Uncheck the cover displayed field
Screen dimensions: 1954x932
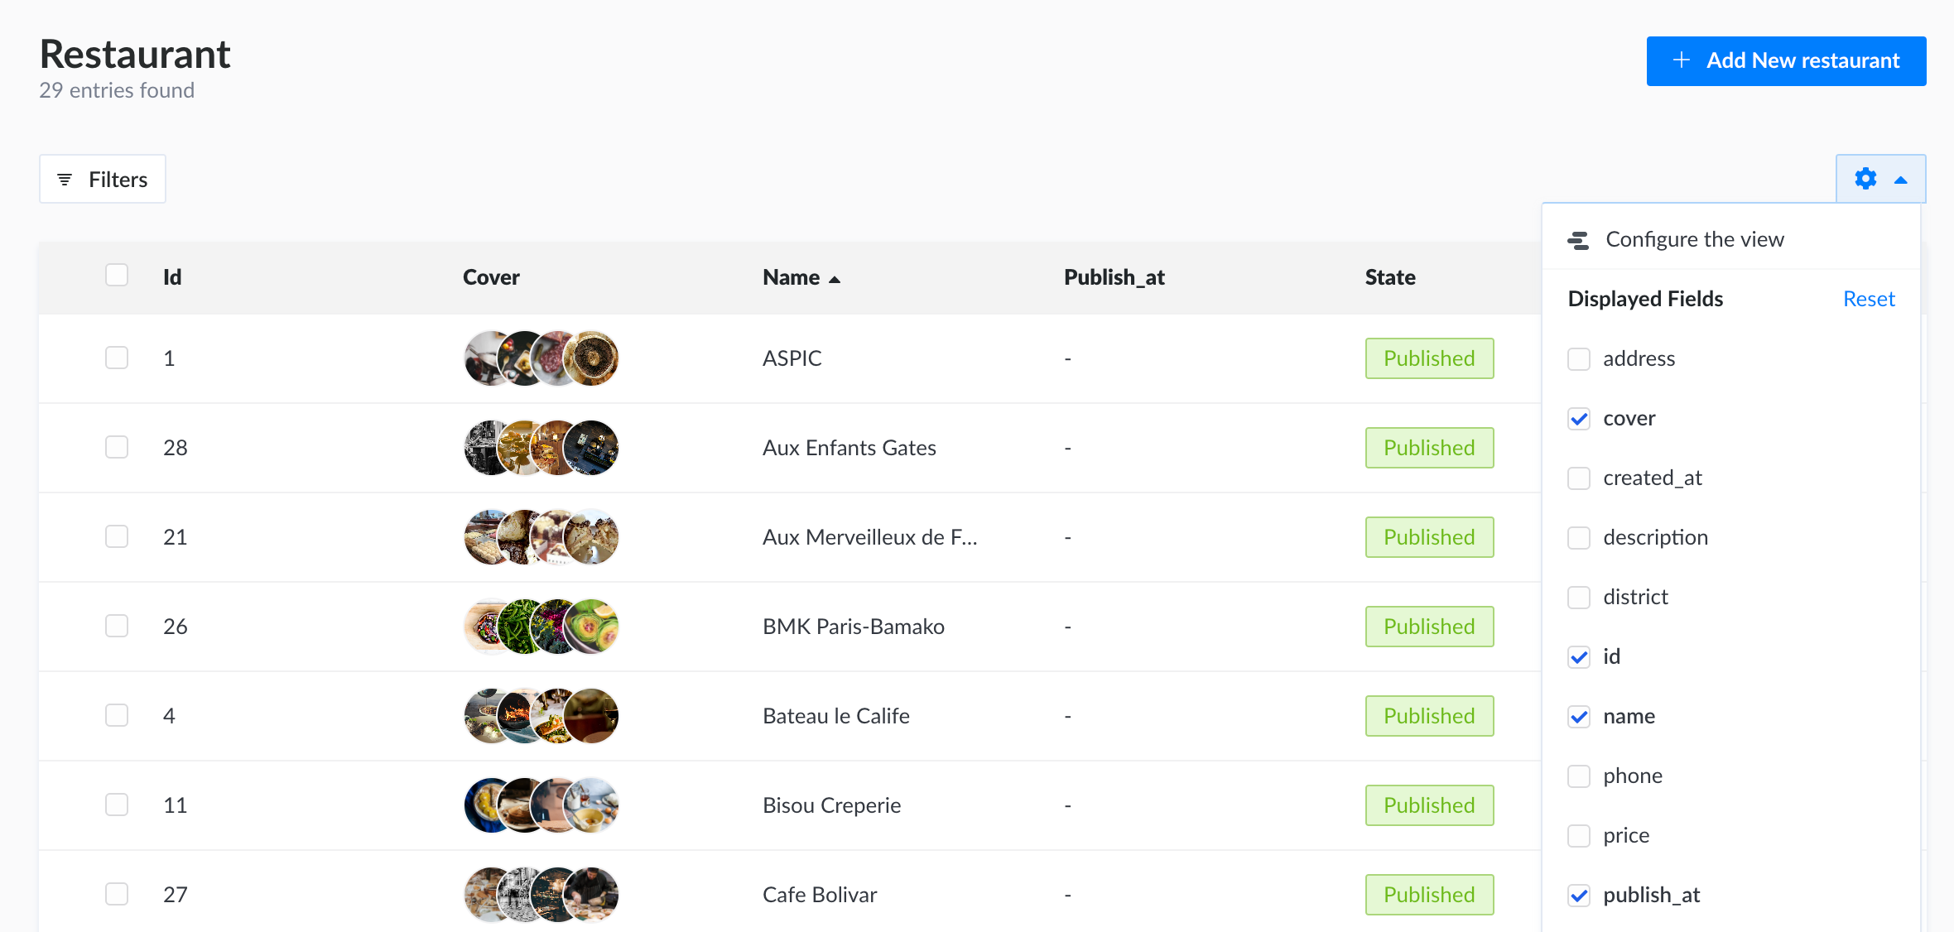pos(1579,419)
